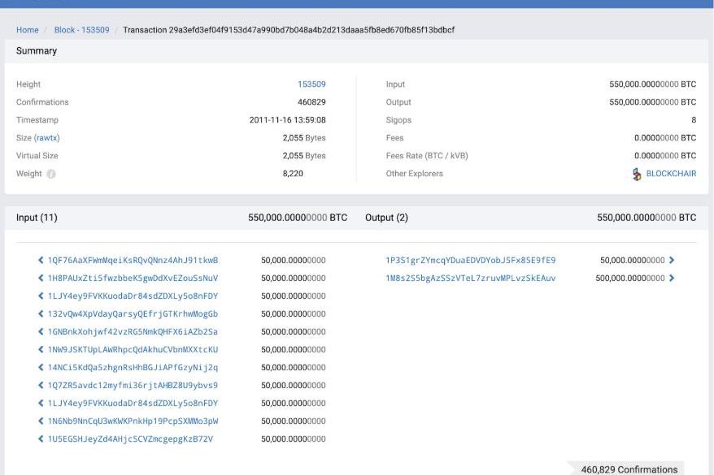Open input address 1N6Nb9NnCqU3wKWKPnkHp19PcpSXMMo3pW
714x475 pixels.
(x=133, y=421)
